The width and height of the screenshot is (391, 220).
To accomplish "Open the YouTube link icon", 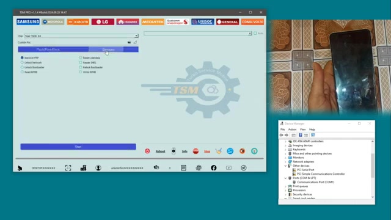I will coord(228,168).
